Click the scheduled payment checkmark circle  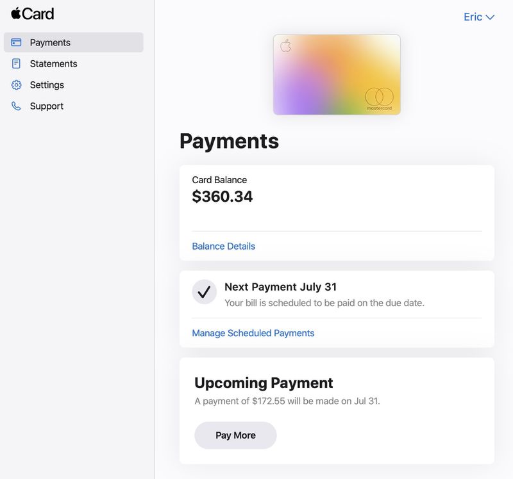204,291
